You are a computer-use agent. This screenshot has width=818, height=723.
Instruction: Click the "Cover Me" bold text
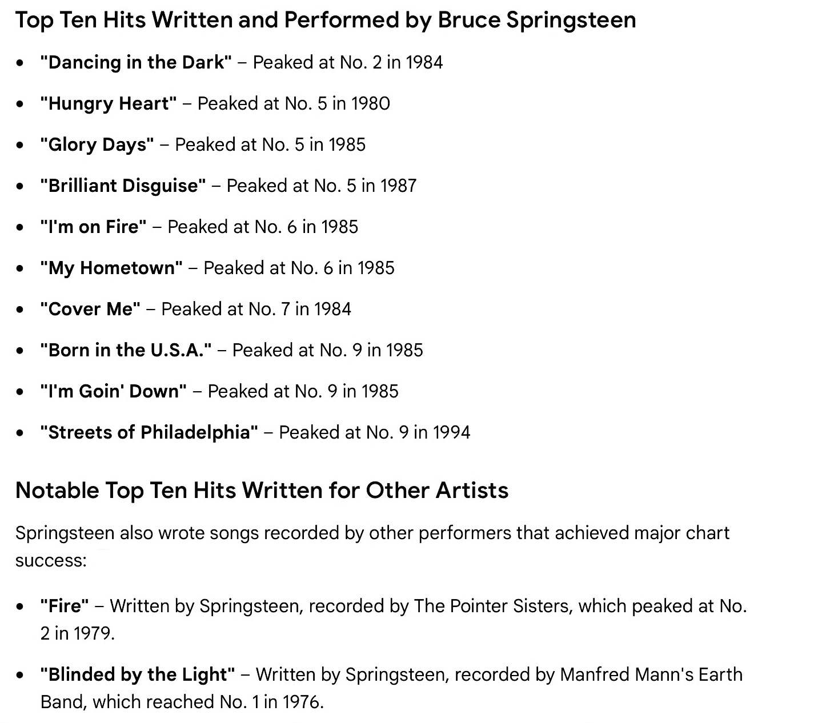point(90,309)
